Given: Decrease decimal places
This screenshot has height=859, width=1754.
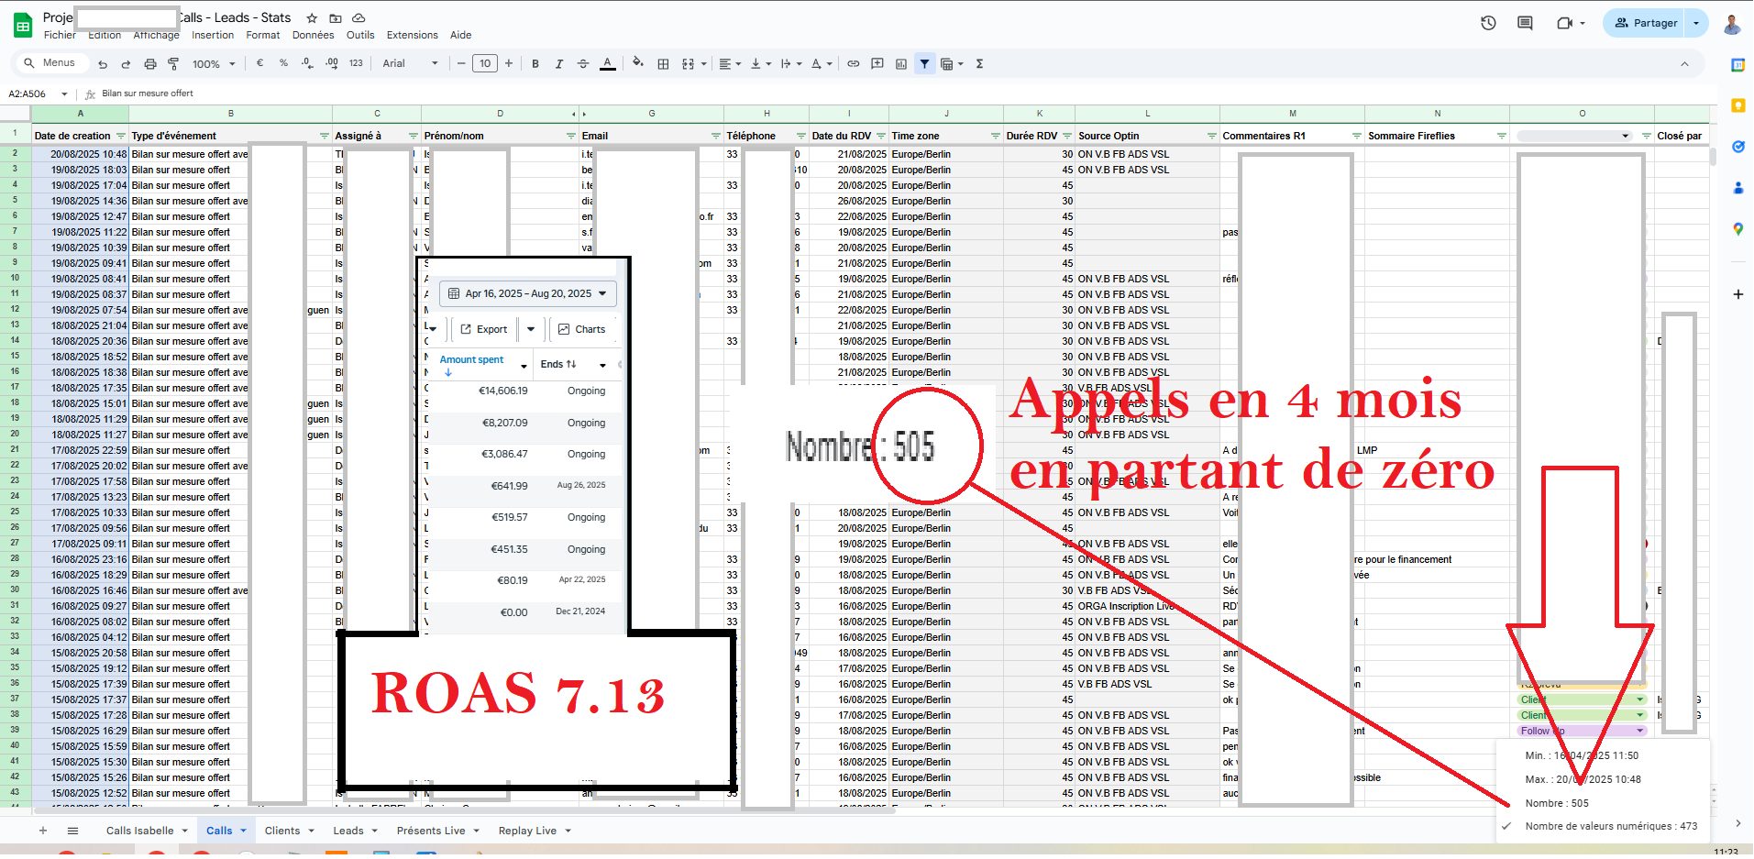Looking at the screenshot, I should [307, 63].
